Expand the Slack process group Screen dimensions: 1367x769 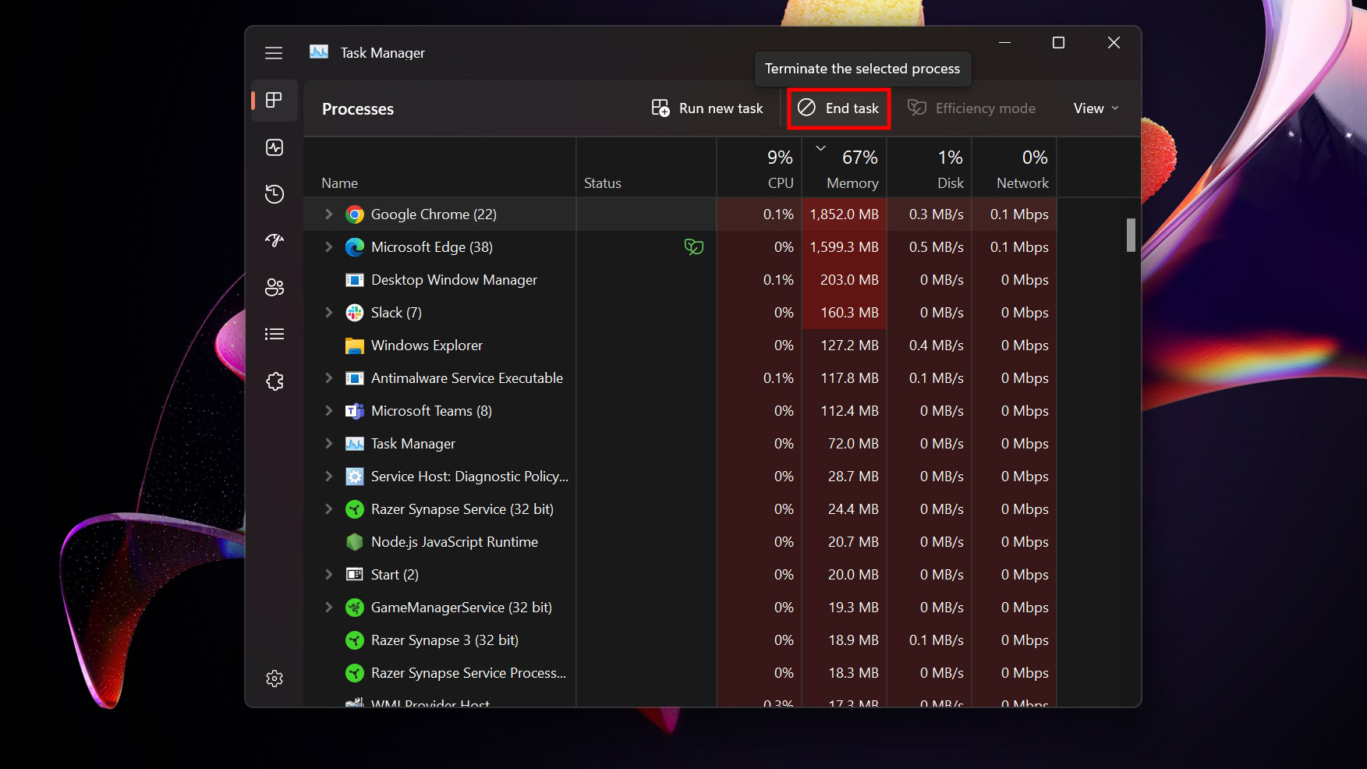[328, 313]
